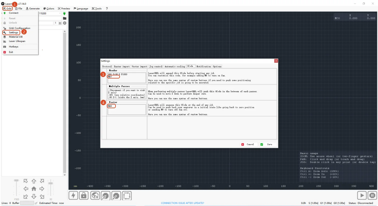Viewport: 378px width, 206px height.
Task: Open Grbl Configuration from the menu
Action: 19,28
